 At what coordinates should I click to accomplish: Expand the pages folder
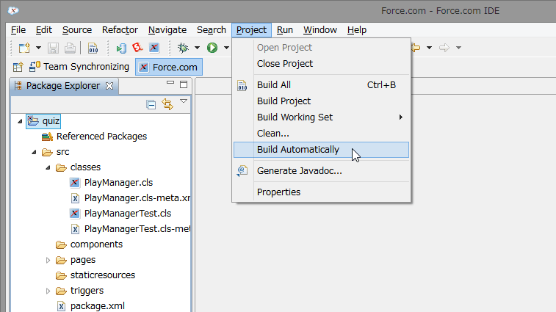48,260
